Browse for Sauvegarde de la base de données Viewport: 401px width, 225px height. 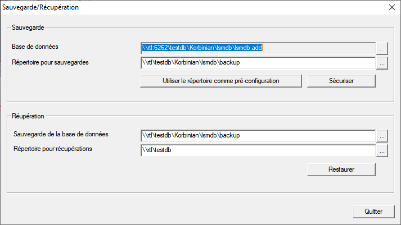pos(382,135)
